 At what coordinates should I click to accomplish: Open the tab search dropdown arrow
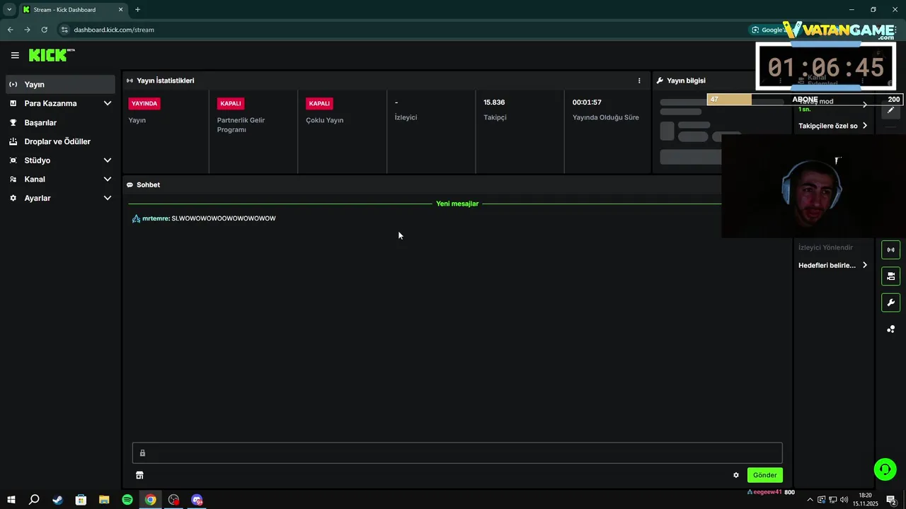point(9,10)
